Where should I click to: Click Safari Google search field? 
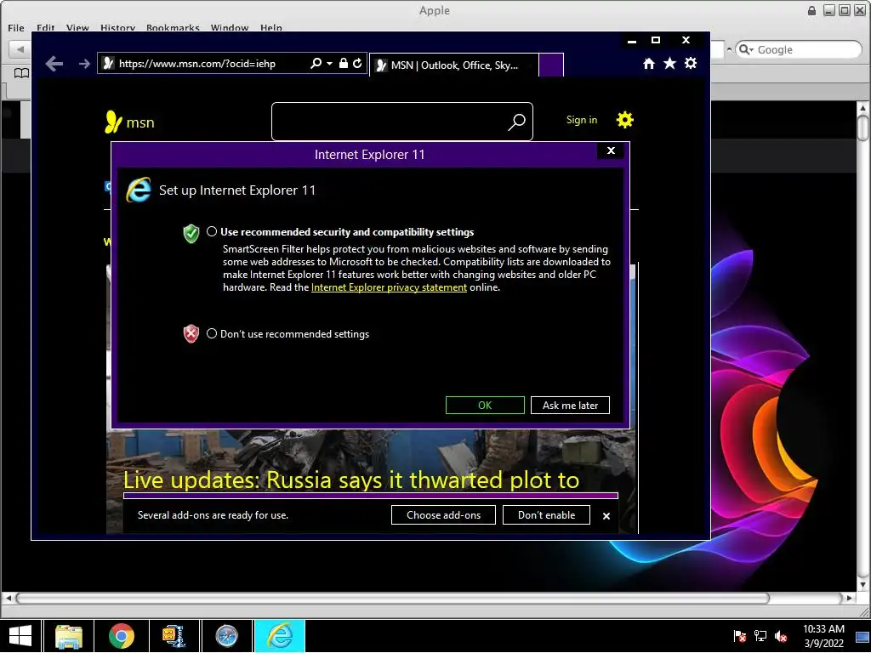point(798,49)
